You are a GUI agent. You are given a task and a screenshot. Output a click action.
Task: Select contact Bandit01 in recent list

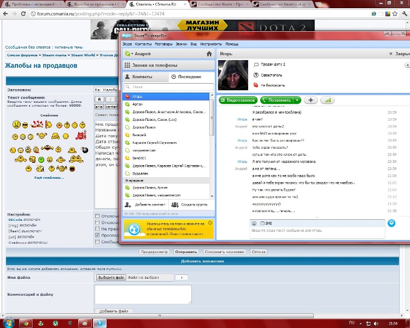click(166, 158)
